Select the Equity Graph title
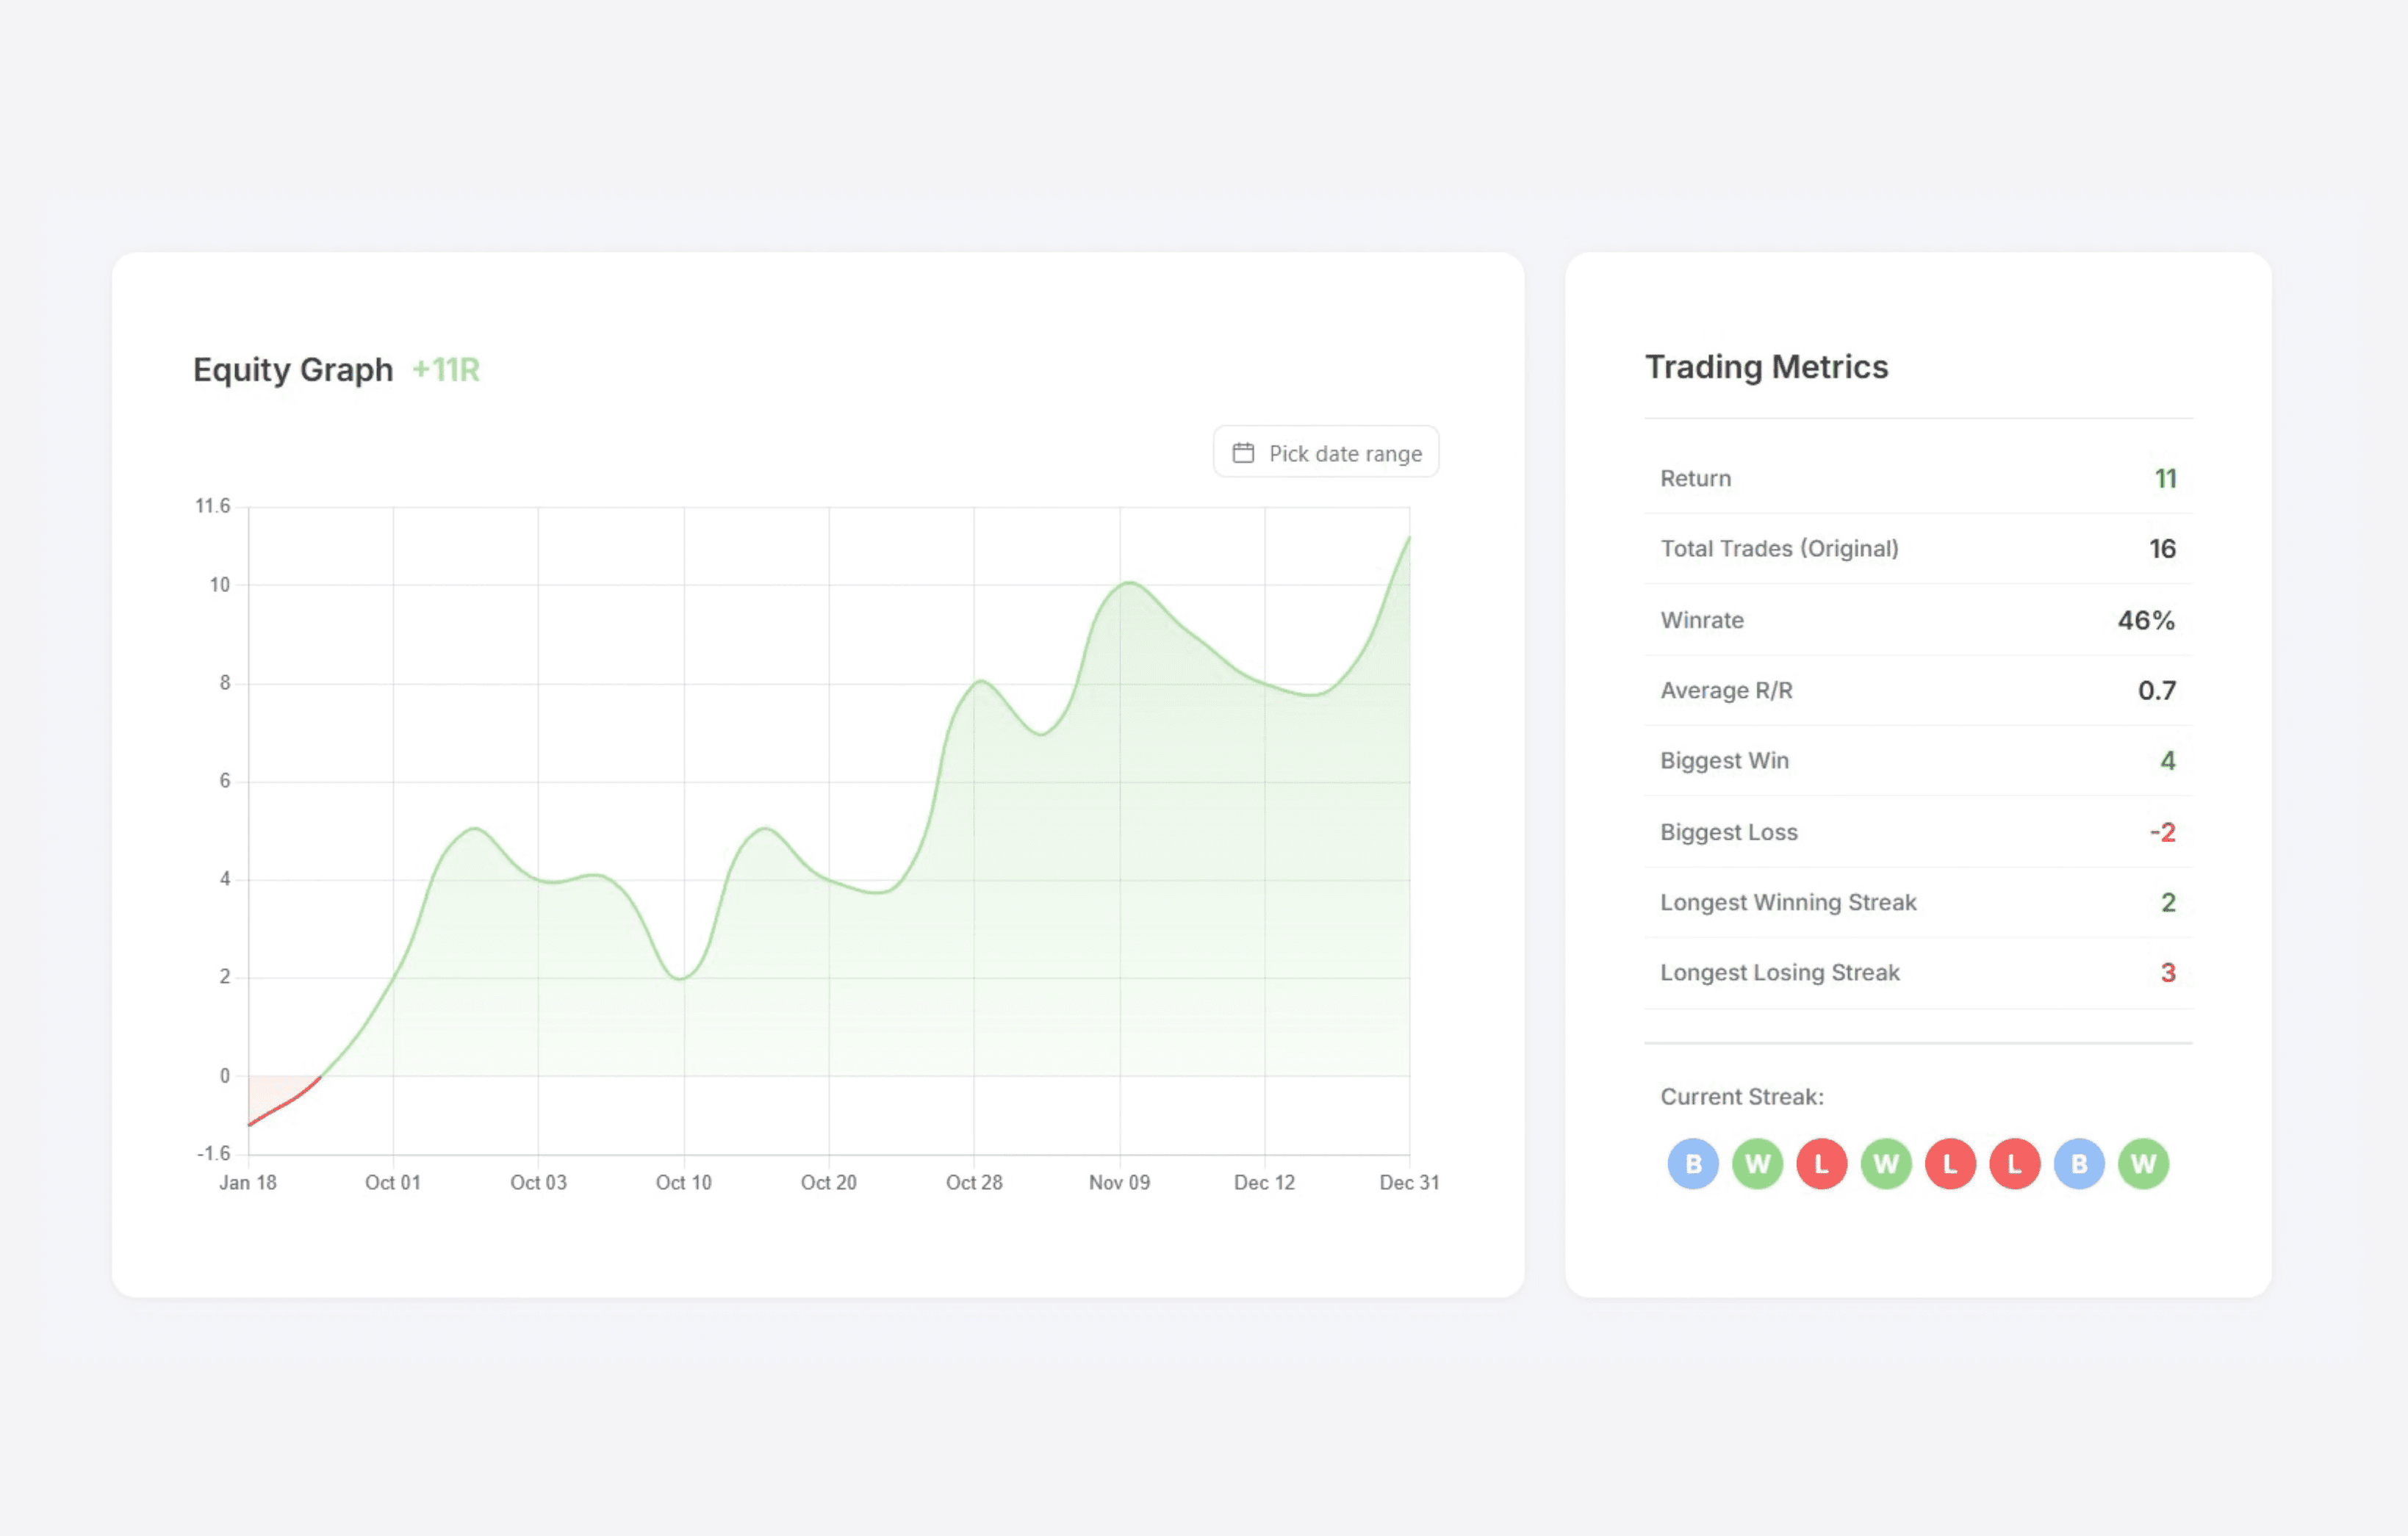The height and width of the screenshot is (1536, 2408). pyautogui.click(x=292, y=369)
